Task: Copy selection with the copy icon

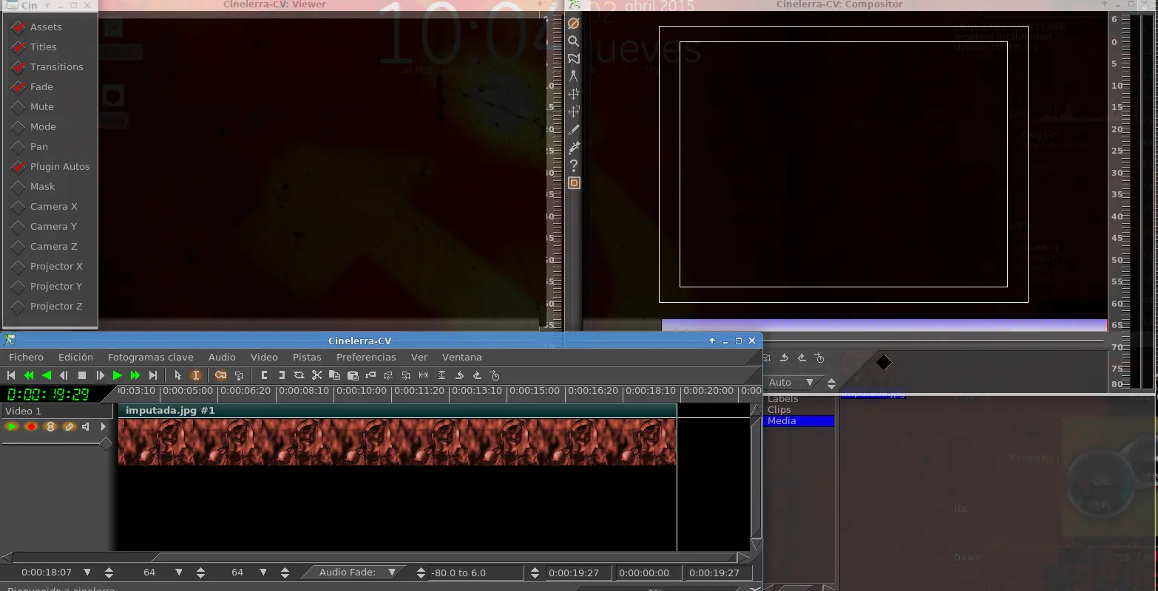Action: click(x=335, y=375)
